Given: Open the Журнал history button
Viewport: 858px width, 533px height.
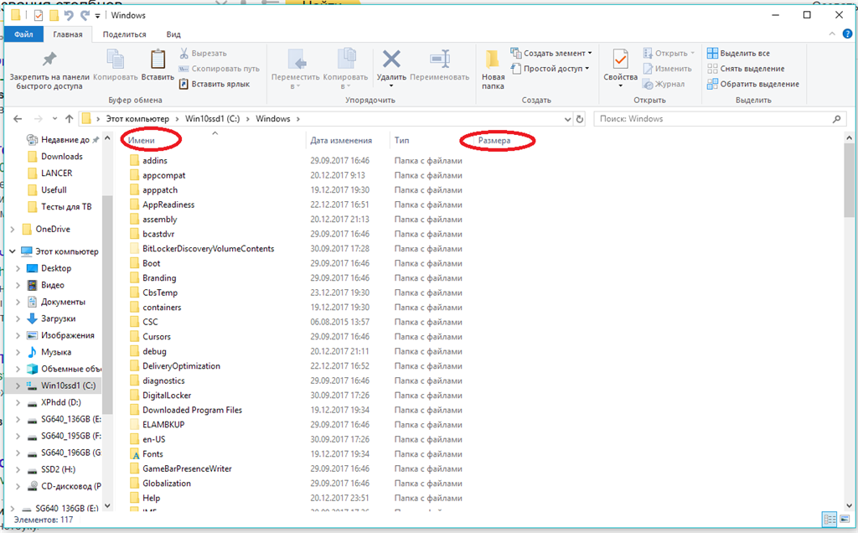Looking at the screenshot, I should click(664, 84).
